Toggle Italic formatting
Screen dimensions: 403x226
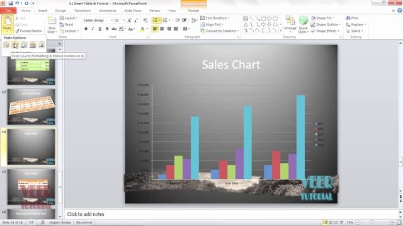pyautogui.click(x=93, y=29)
